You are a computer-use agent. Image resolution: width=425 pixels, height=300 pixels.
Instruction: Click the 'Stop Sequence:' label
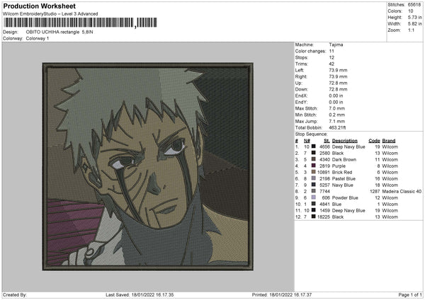[x=311, y=134]
